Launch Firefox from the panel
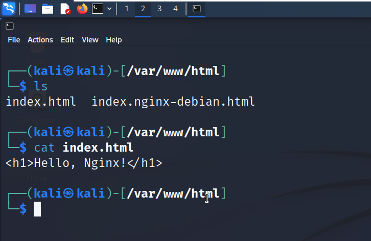The width and height of the screenshot is (371, 241). coord(82,9)
